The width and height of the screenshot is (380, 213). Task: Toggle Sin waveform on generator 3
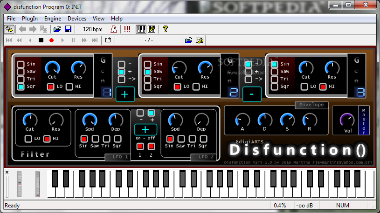274,64
